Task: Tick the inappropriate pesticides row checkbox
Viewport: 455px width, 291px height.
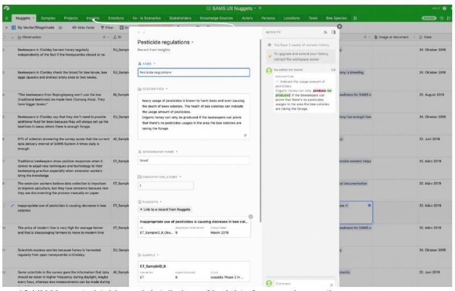Action: click(4, 206)
